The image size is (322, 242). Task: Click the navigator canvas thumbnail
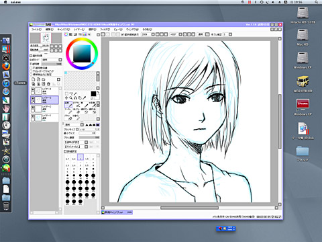coord(46,38)
